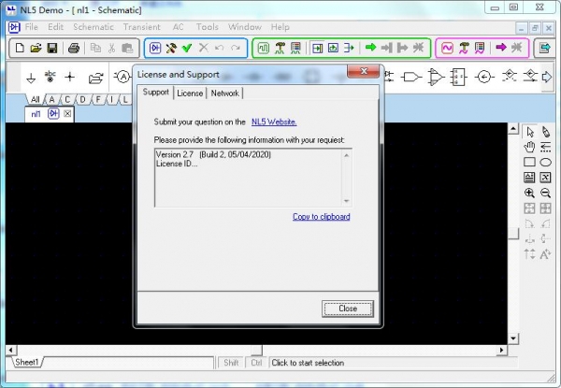Click Copy to clipboard link

click(322, 217)
